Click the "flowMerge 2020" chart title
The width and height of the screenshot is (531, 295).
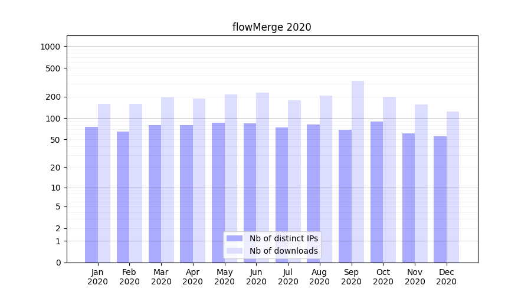coord(271,27)
